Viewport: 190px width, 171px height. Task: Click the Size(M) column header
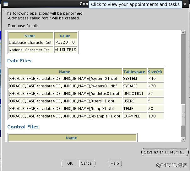pyautogui.click(x=156, y=72)
